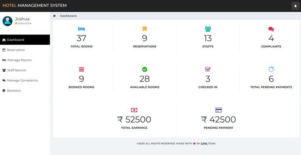The width and height of the screenshot is (301, 155).
Task: Click the blue bed icon for Total Rooms
Action: [82, 29]
